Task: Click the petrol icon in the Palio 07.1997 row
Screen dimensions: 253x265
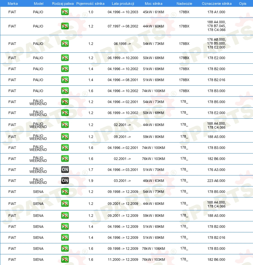Action: click(x=65, y=26)
